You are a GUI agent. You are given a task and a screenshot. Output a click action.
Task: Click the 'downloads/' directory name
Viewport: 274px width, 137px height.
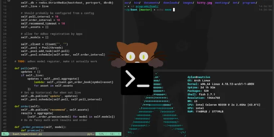pyautogui.click(x=172, y=3)
